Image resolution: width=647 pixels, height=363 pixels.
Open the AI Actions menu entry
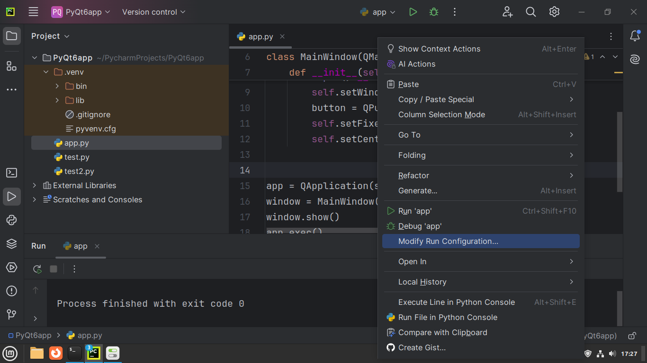[x=481, y=64]
